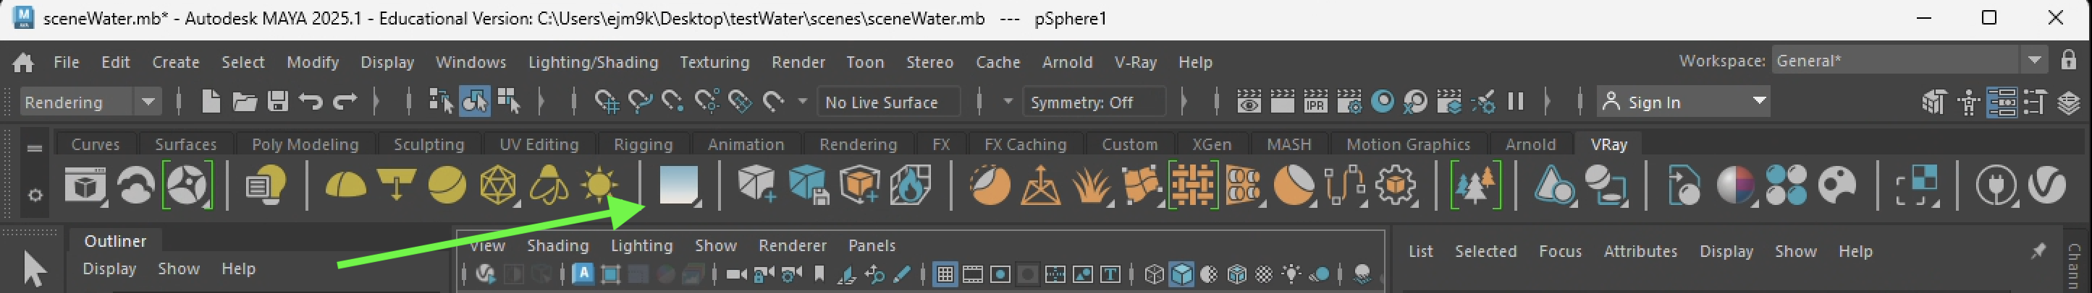Open the V-Ray frame buffer icon
The height and width of the screenshot is (293, 2092).
click(x=85, y=185)
